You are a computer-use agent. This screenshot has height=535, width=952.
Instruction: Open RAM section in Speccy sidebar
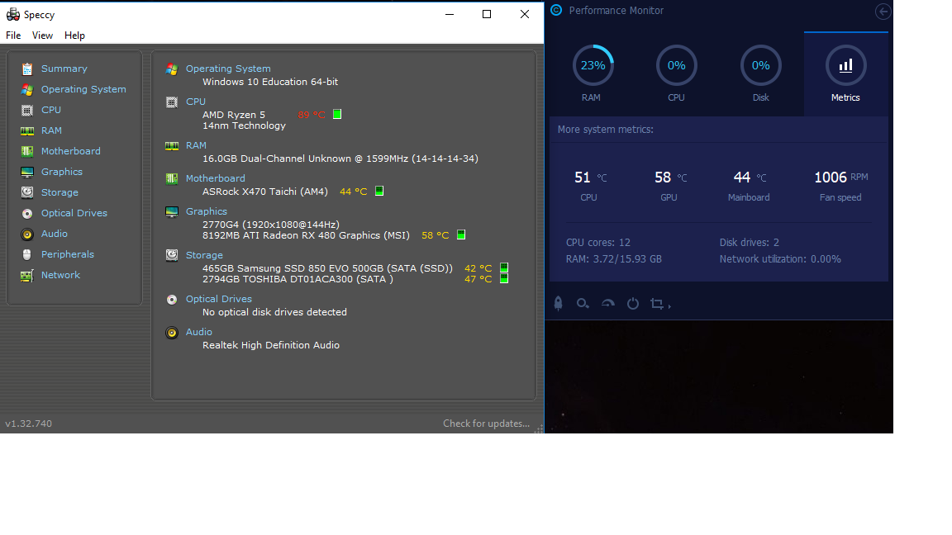tap(51, 130)
